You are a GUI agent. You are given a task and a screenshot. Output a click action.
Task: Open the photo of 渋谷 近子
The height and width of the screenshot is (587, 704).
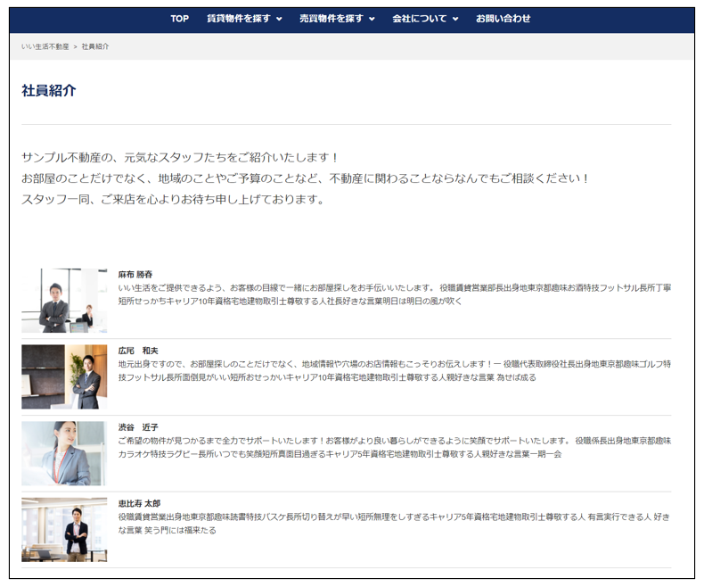point(64,453)
